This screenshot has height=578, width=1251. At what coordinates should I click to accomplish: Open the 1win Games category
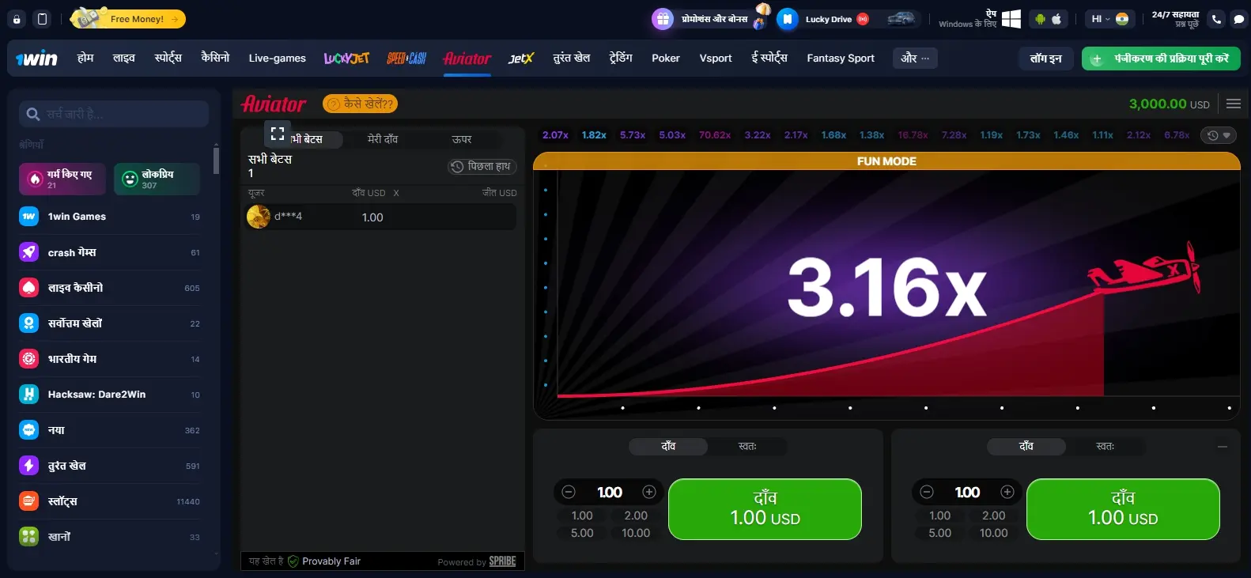(110, 217)
